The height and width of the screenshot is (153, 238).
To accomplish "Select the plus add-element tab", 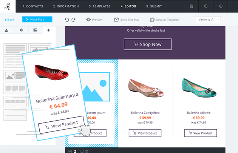I will pos(49,30).
